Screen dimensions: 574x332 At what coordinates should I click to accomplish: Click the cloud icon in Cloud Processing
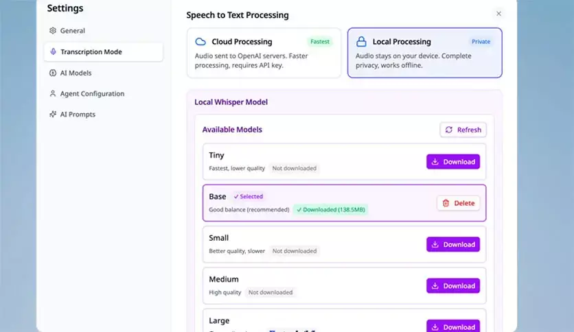pyautogui.click(x=200, y=42)
